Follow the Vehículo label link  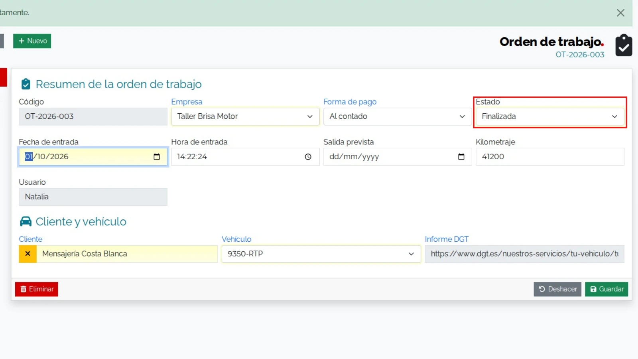(236, 239)
